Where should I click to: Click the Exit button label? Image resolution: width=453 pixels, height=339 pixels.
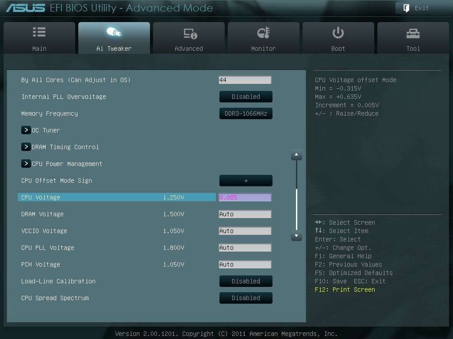point(422,8)
